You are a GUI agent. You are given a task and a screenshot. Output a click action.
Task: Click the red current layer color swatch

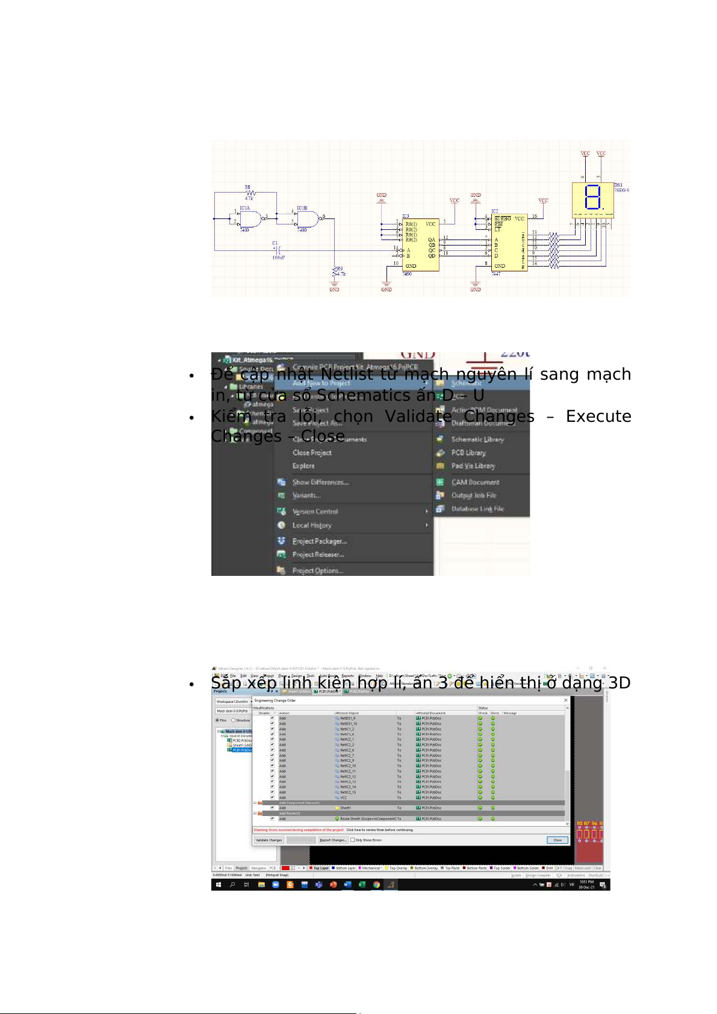286,868
